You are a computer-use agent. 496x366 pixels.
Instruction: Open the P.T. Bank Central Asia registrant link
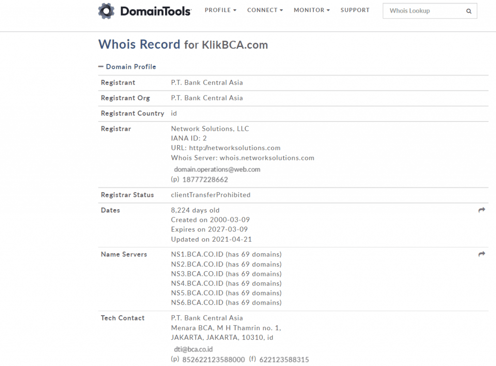pos(207,82)
